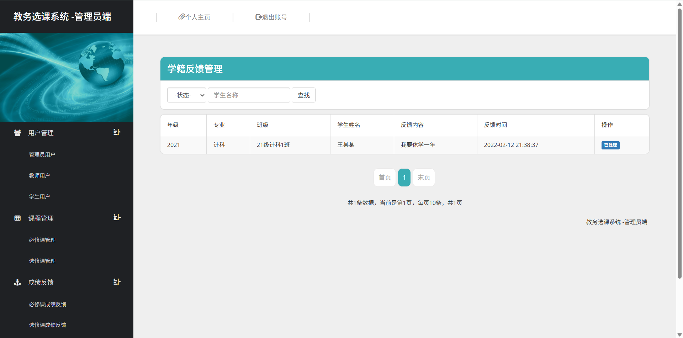
Task: Go to the 末页 pagination button
Action: pyautogui.click(x=424, y=177)
